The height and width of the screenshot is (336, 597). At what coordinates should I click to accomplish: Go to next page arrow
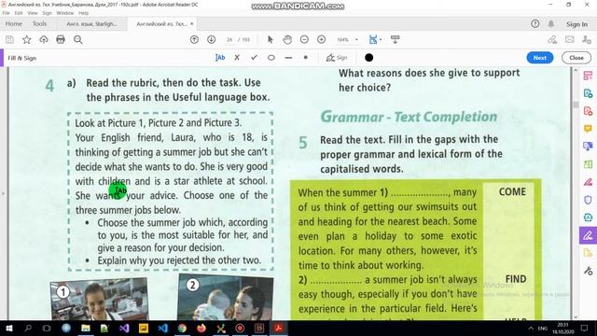(x=212, y=39)
